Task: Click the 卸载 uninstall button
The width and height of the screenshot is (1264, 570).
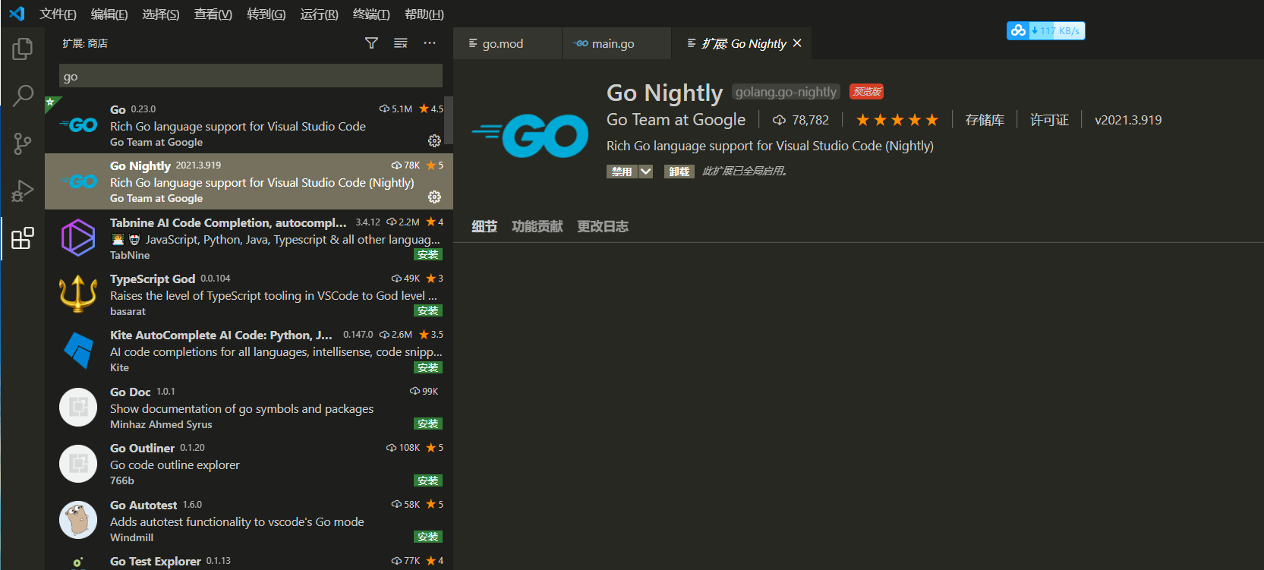Action: pyautogui.click(x=679, y=172)
